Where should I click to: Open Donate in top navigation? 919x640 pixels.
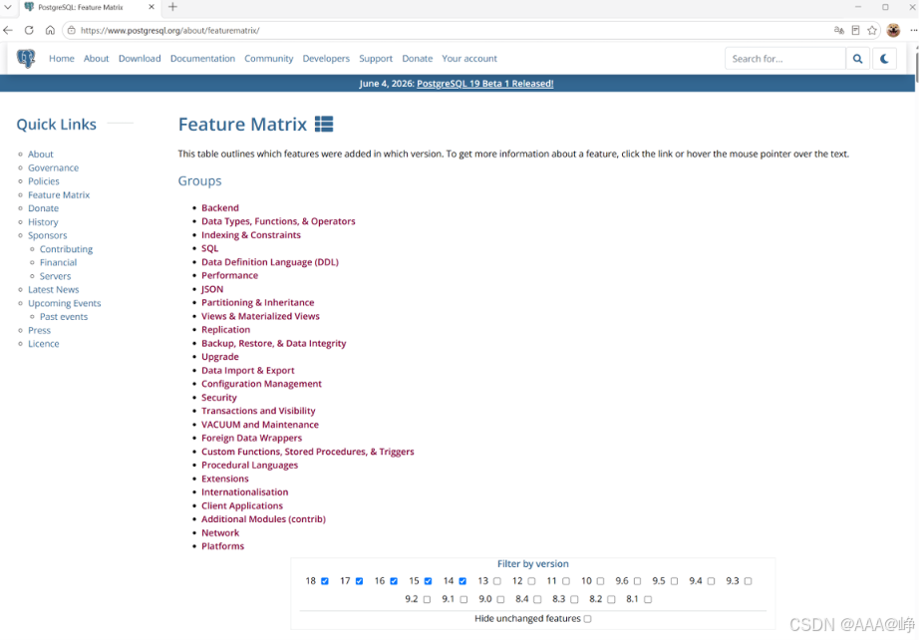pos(418,59)
